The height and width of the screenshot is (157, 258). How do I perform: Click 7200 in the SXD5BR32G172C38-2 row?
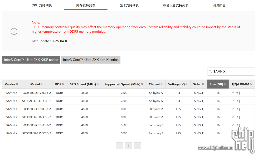(x=124, y=93)
